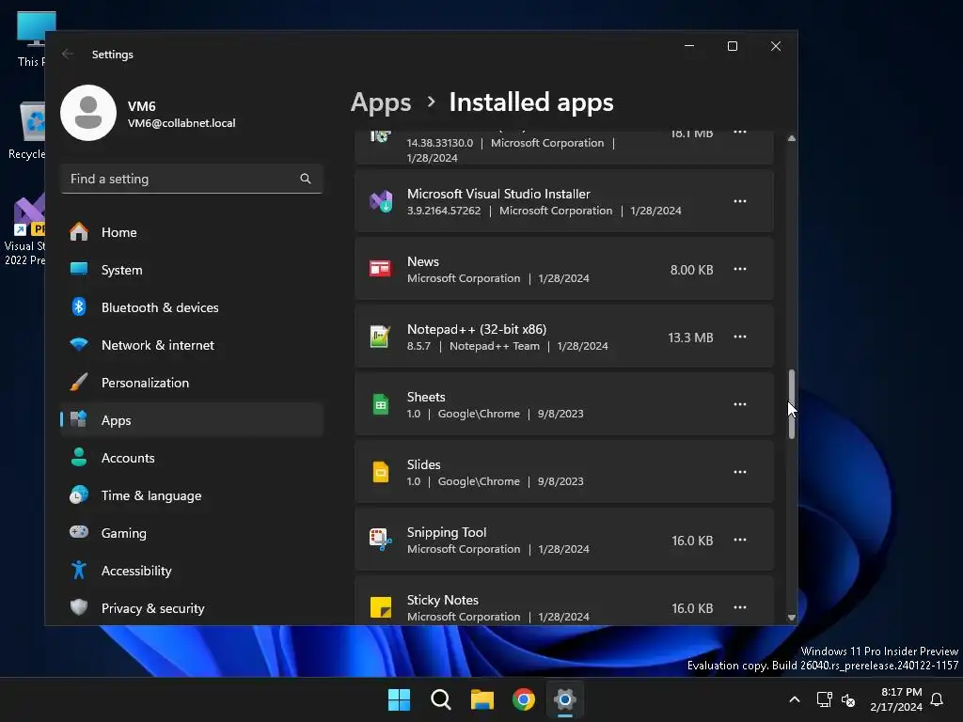963x722 pixels.
Task: Click the 8.00 KB size value
Action: (x=691, y=270)
